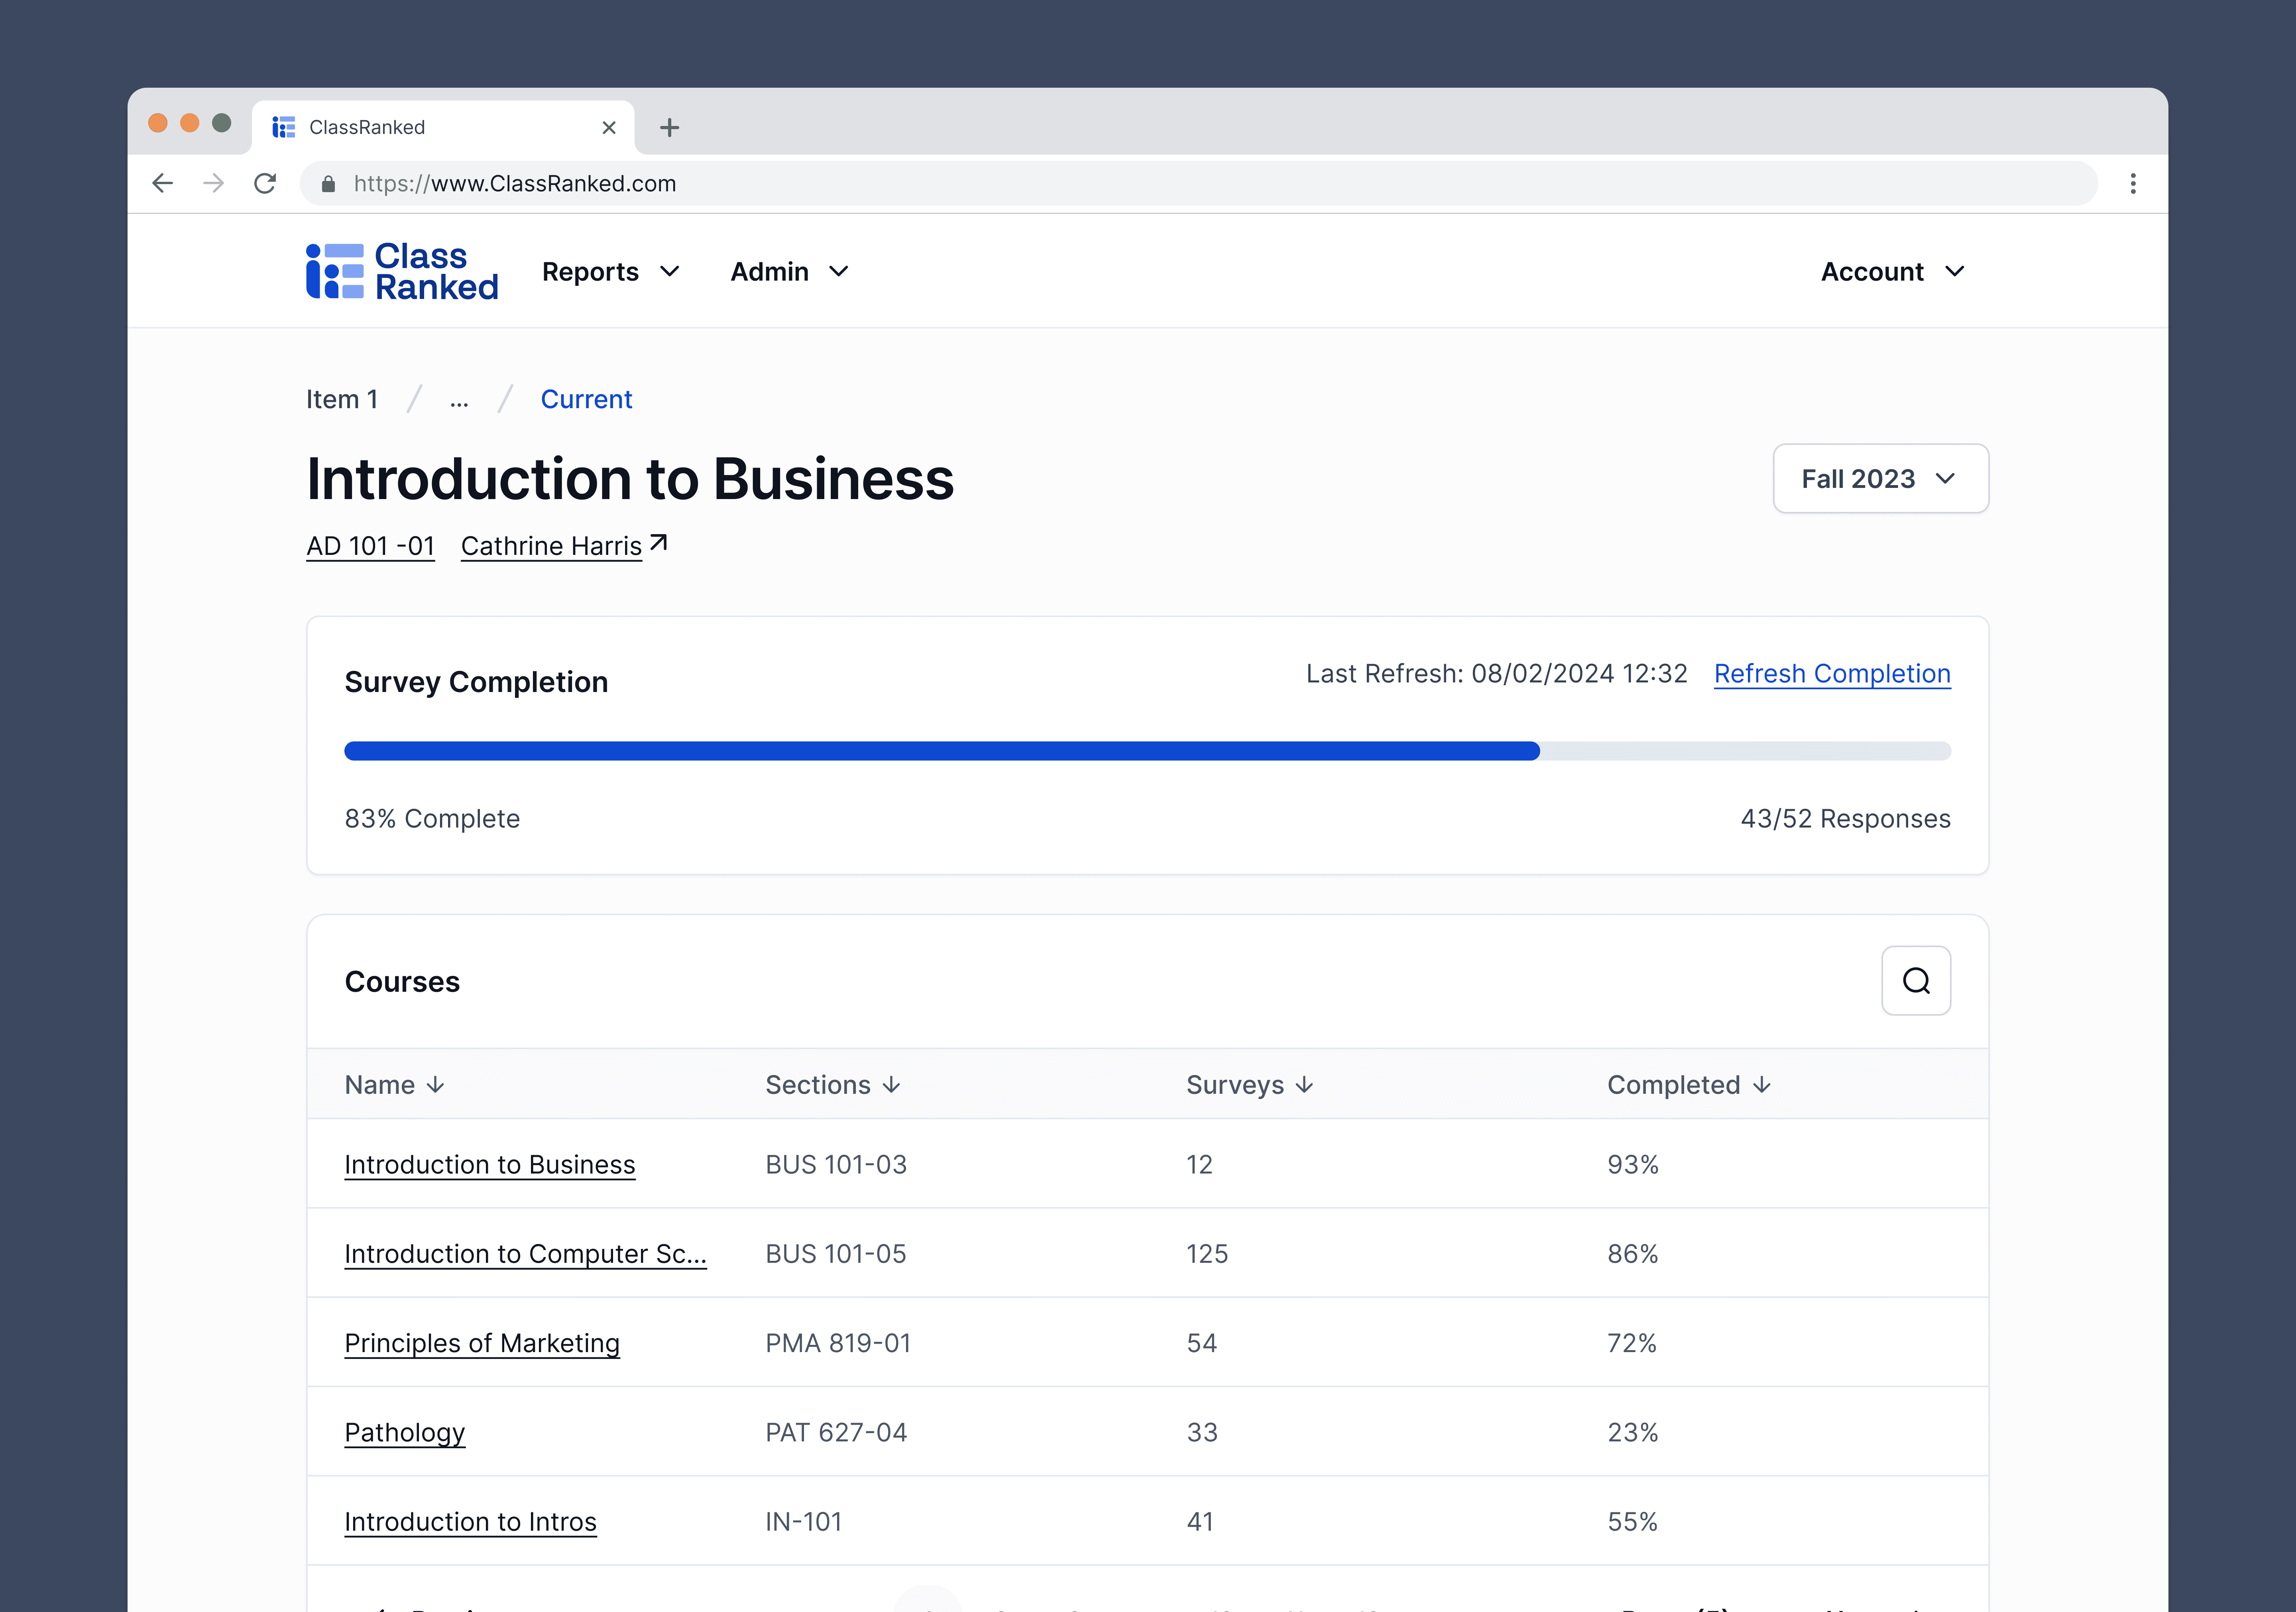Click the padlock icon in address bar
The height and width of the screenshot is (1612, 2296).
(328, 184)
